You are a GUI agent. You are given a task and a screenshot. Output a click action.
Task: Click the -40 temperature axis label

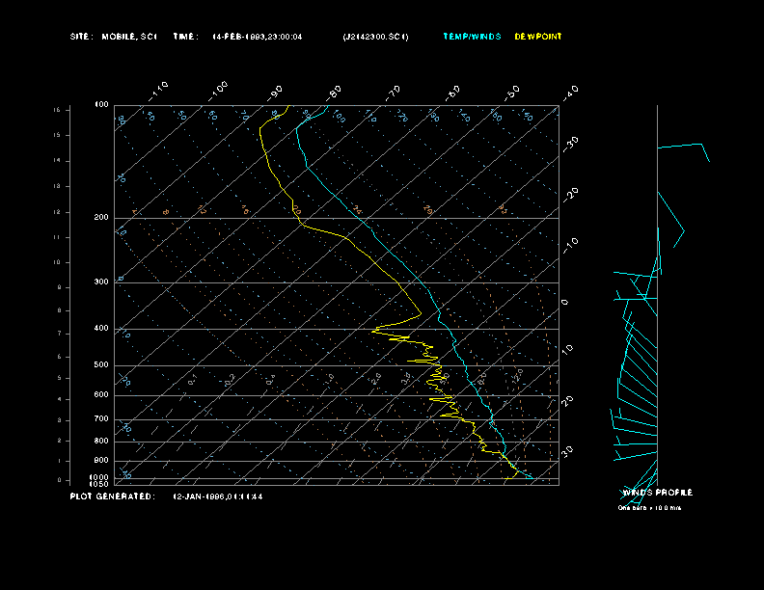pos(569,91)
